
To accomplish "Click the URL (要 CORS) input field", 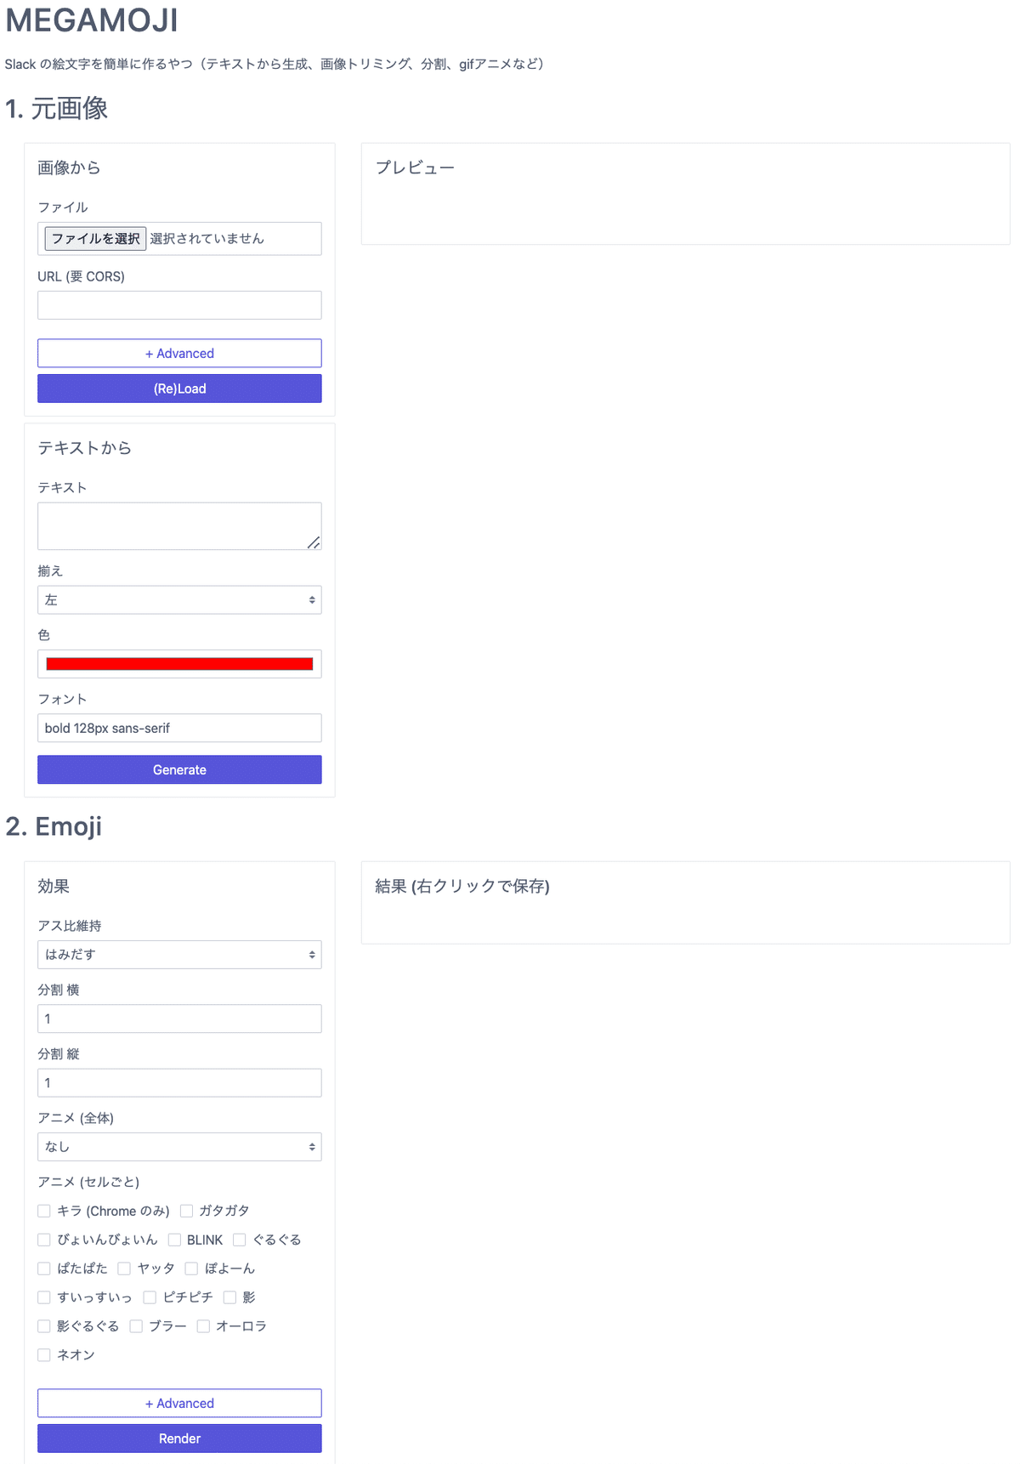I will pyautogui.click(x=179, y=305).
